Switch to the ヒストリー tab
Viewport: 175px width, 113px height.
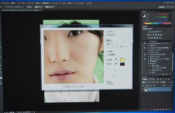click(145, 41)
